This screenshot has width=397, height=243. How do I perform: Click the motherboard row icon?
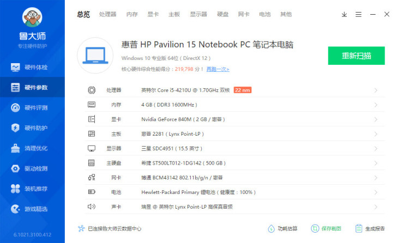[92, 134]
